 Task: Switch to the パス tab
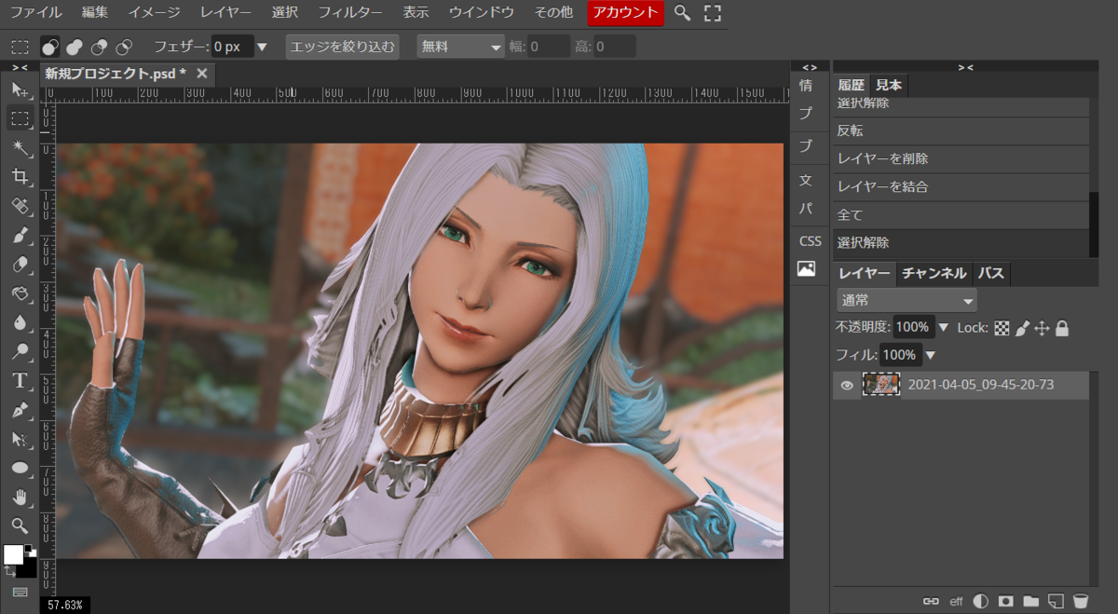coord(991,273)
